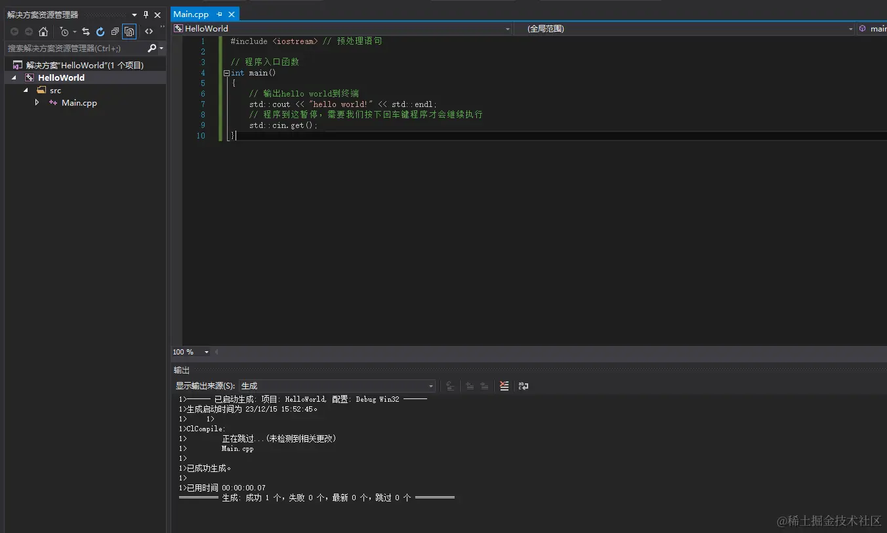Click the Back arrow in Solution Explorer toolbar
The height and width of the screenshot is (533, 887).
14,32
